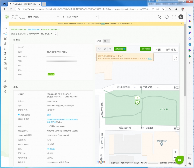The height and width of the screenshot is (168, 194).
Task: Open the XMG1930-30HP-PCDIY neighbor device link
Action: click(62, 121)
